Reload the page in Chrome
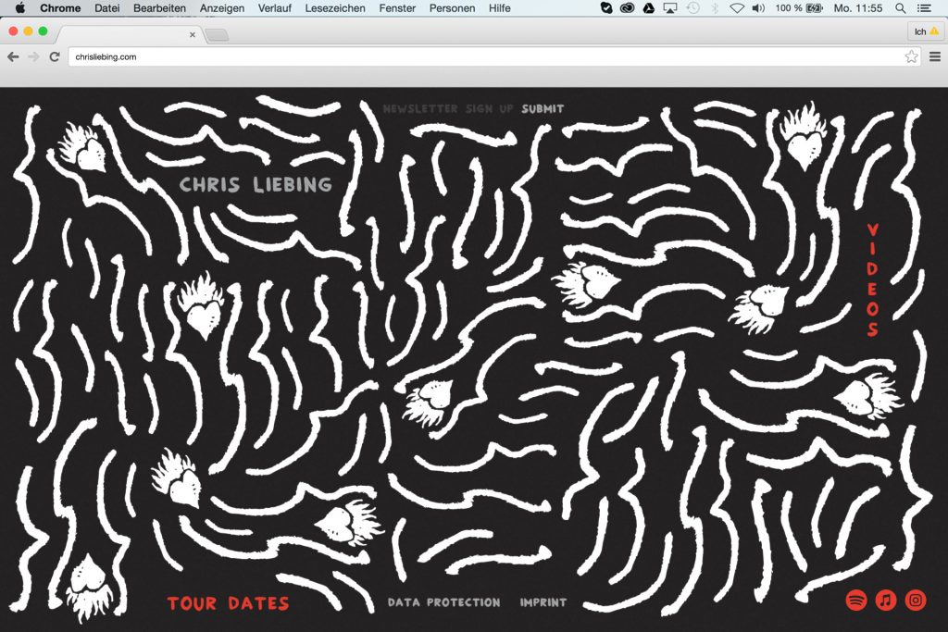 click(x=55, y=56)
